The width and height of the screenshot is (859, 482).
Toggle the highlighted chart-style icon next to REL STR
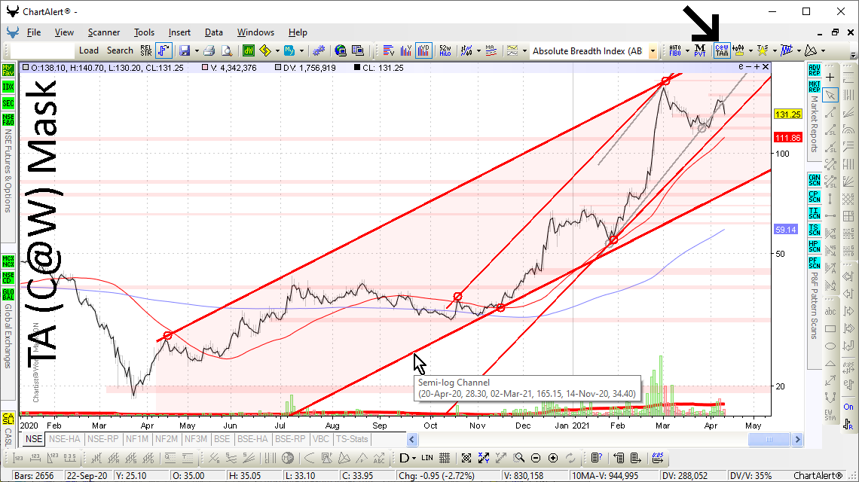[164, 51]
